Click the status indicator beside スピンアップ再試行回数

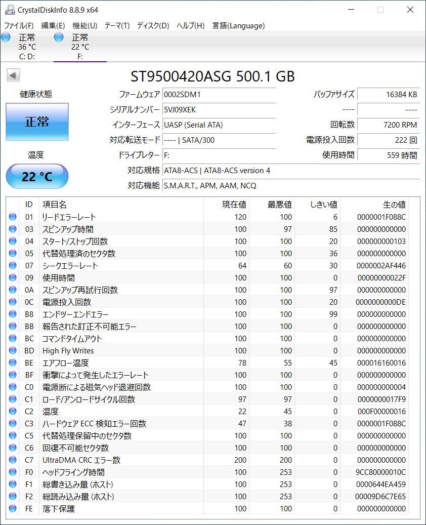[12, 290]
